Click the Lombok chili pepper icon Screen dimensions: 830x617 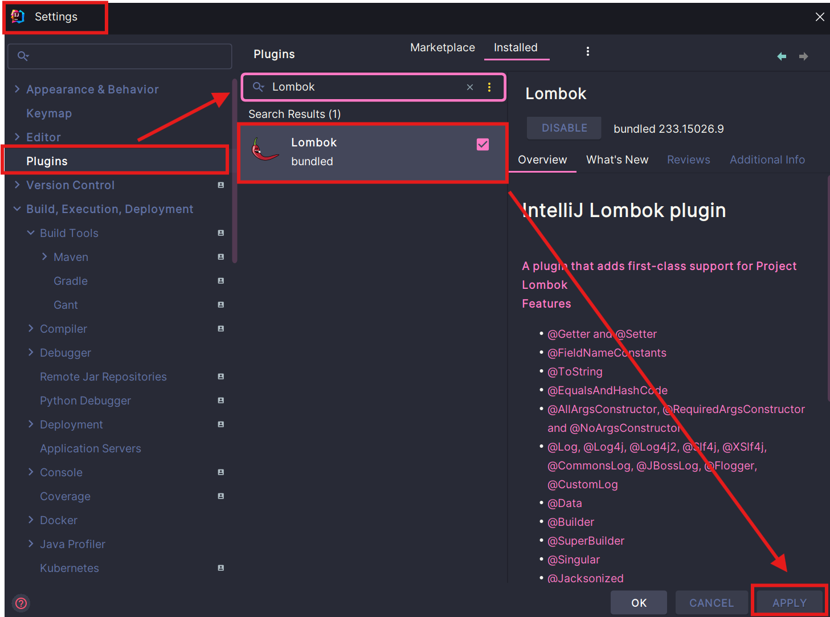265,149
